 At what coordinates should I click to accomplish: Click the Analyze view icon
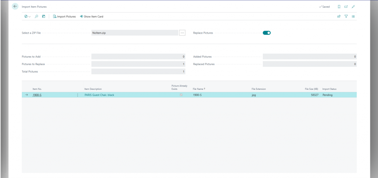[44, 17]
